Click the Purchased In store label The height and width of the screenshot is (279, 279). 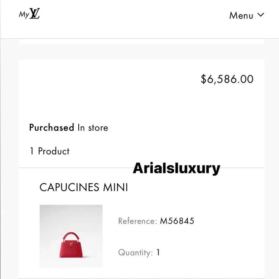(68, 128)
